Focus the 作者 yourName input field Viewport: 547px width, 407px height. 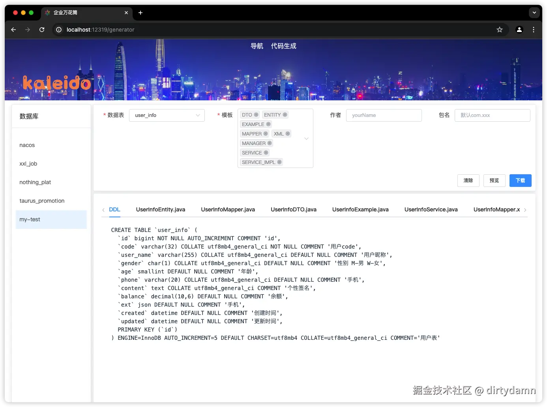[x=384, y=115]
